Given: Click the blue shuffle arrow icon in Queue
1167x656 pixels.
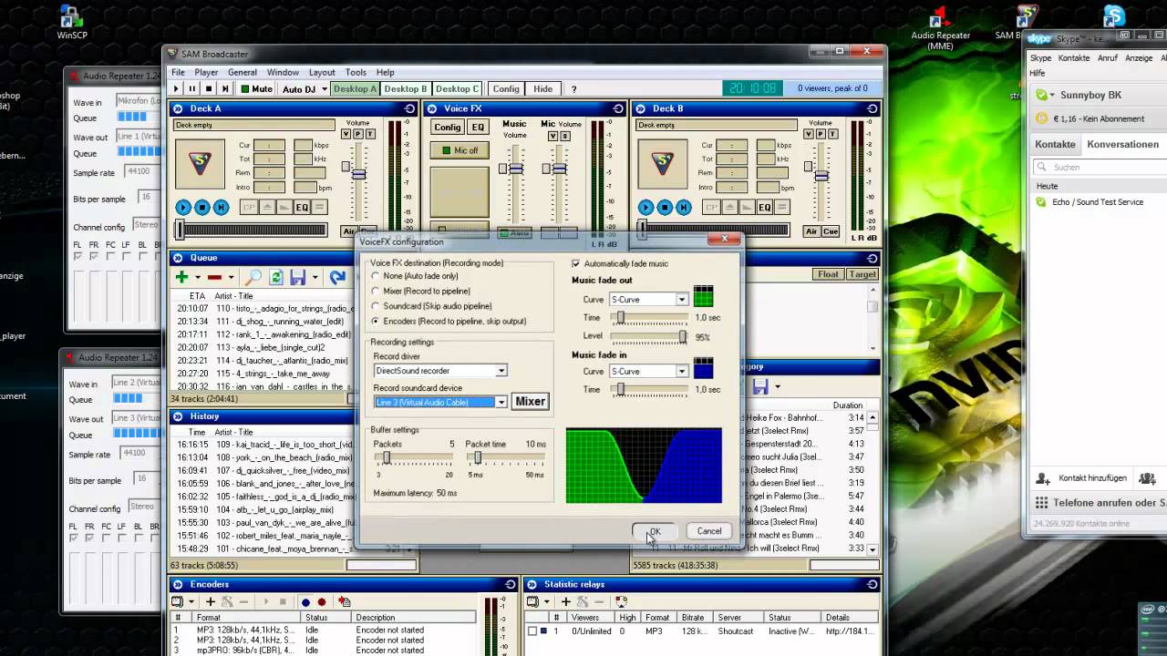Looking at the screenshot, I should tap(337, 277).
